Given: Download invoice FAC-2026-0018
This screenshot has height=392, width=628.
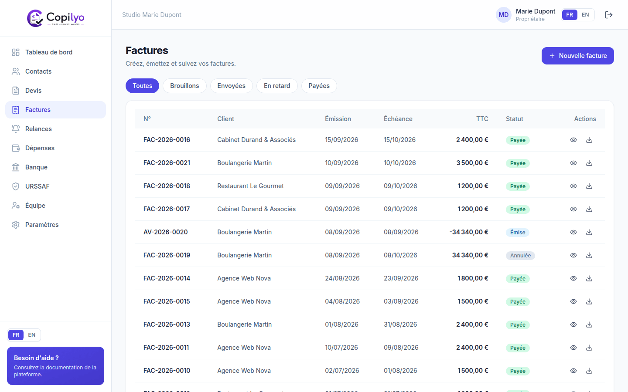Looking at the screenshot, I should point(589,186).
